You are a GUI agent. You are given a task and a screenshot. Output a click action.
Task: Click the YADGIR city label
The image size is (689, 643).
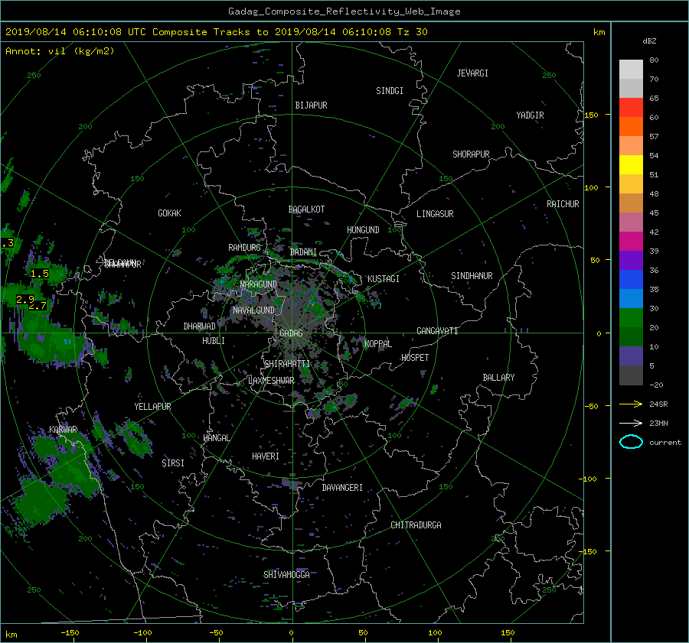530,115
